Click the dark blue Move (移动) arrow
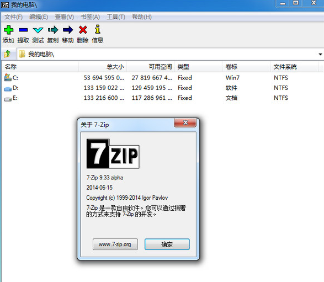324x282 pixels. [68, 30]
